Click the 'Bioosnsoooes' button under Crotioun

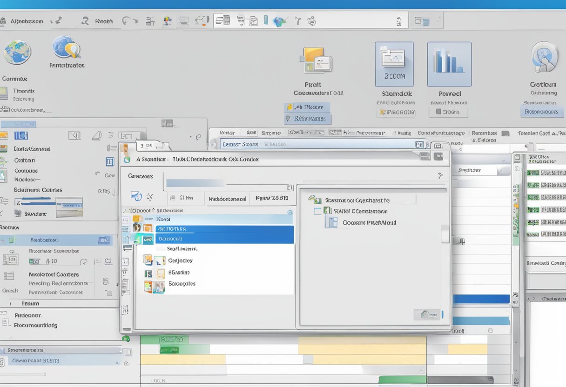tap(542, 112)
